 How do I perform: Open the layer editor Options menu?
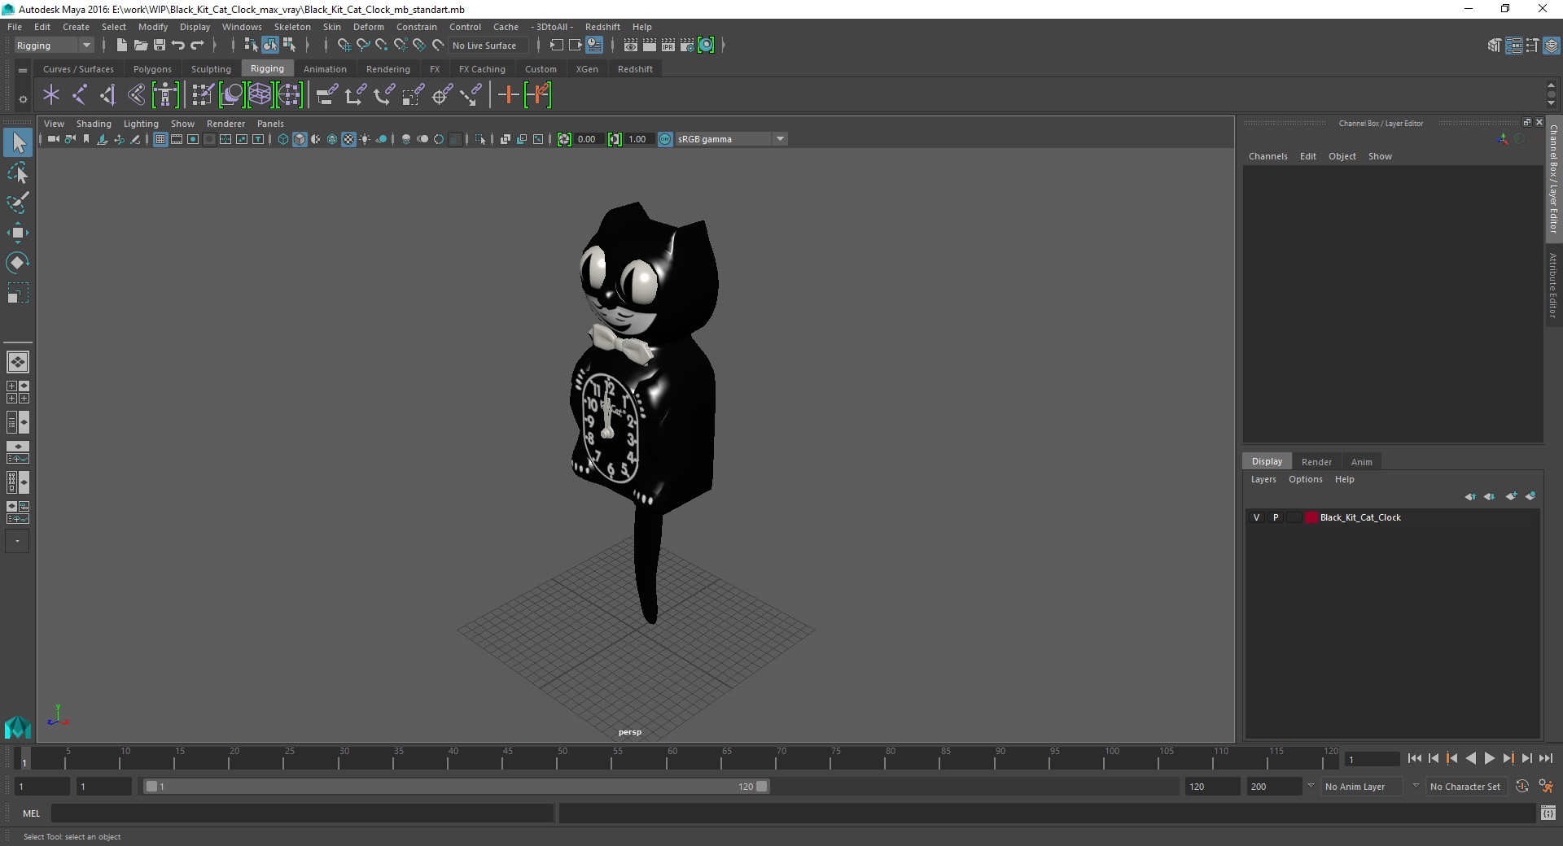pos(1305,479)
